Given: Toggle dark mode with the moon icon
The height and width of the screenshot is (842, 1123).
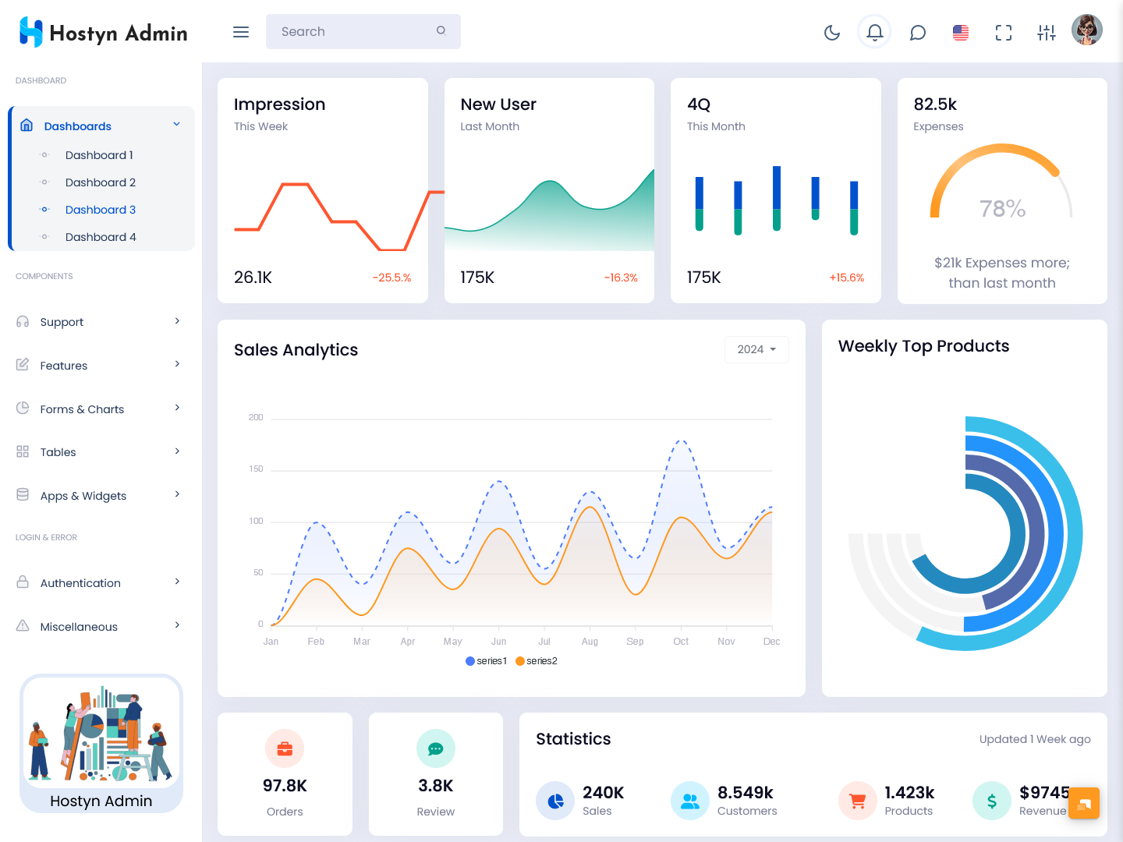Looking at the screenshot, I should pos(832,32).
